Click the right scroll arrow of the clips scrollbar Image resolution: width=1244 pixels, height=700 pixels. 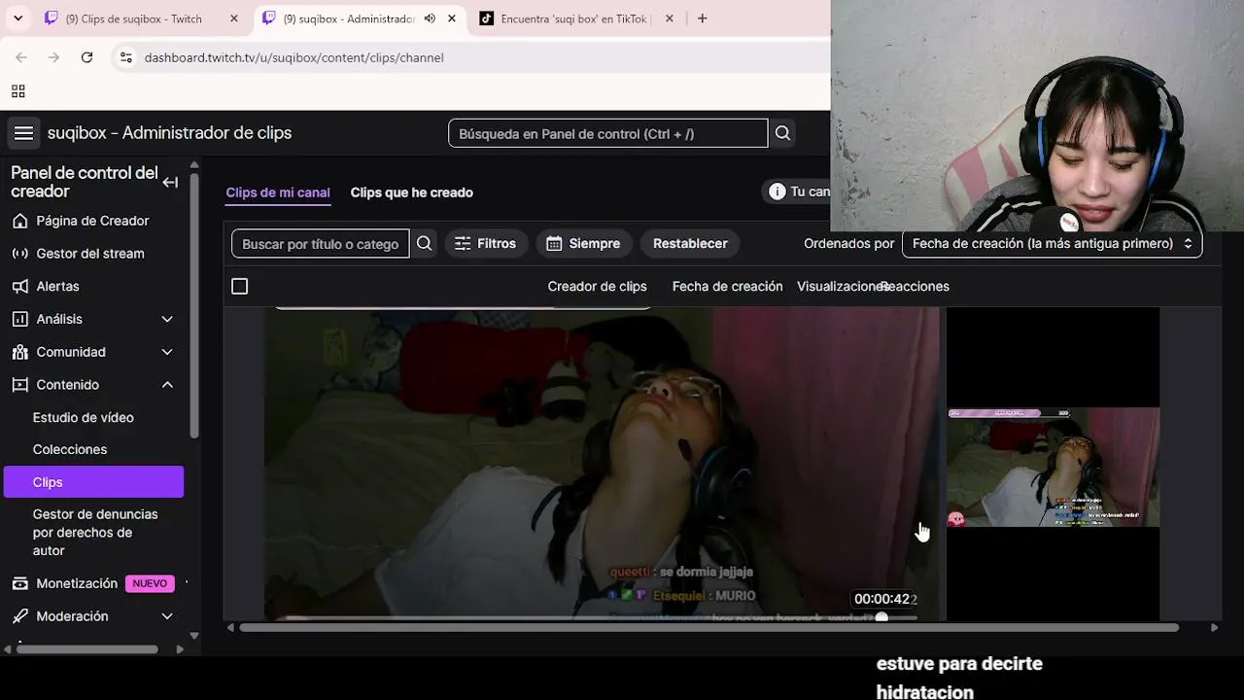point(1214,628)
